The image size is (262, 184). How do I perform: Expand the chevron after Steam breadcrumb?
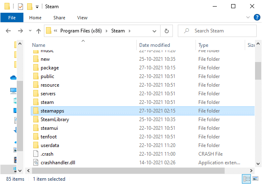(129, 31)
